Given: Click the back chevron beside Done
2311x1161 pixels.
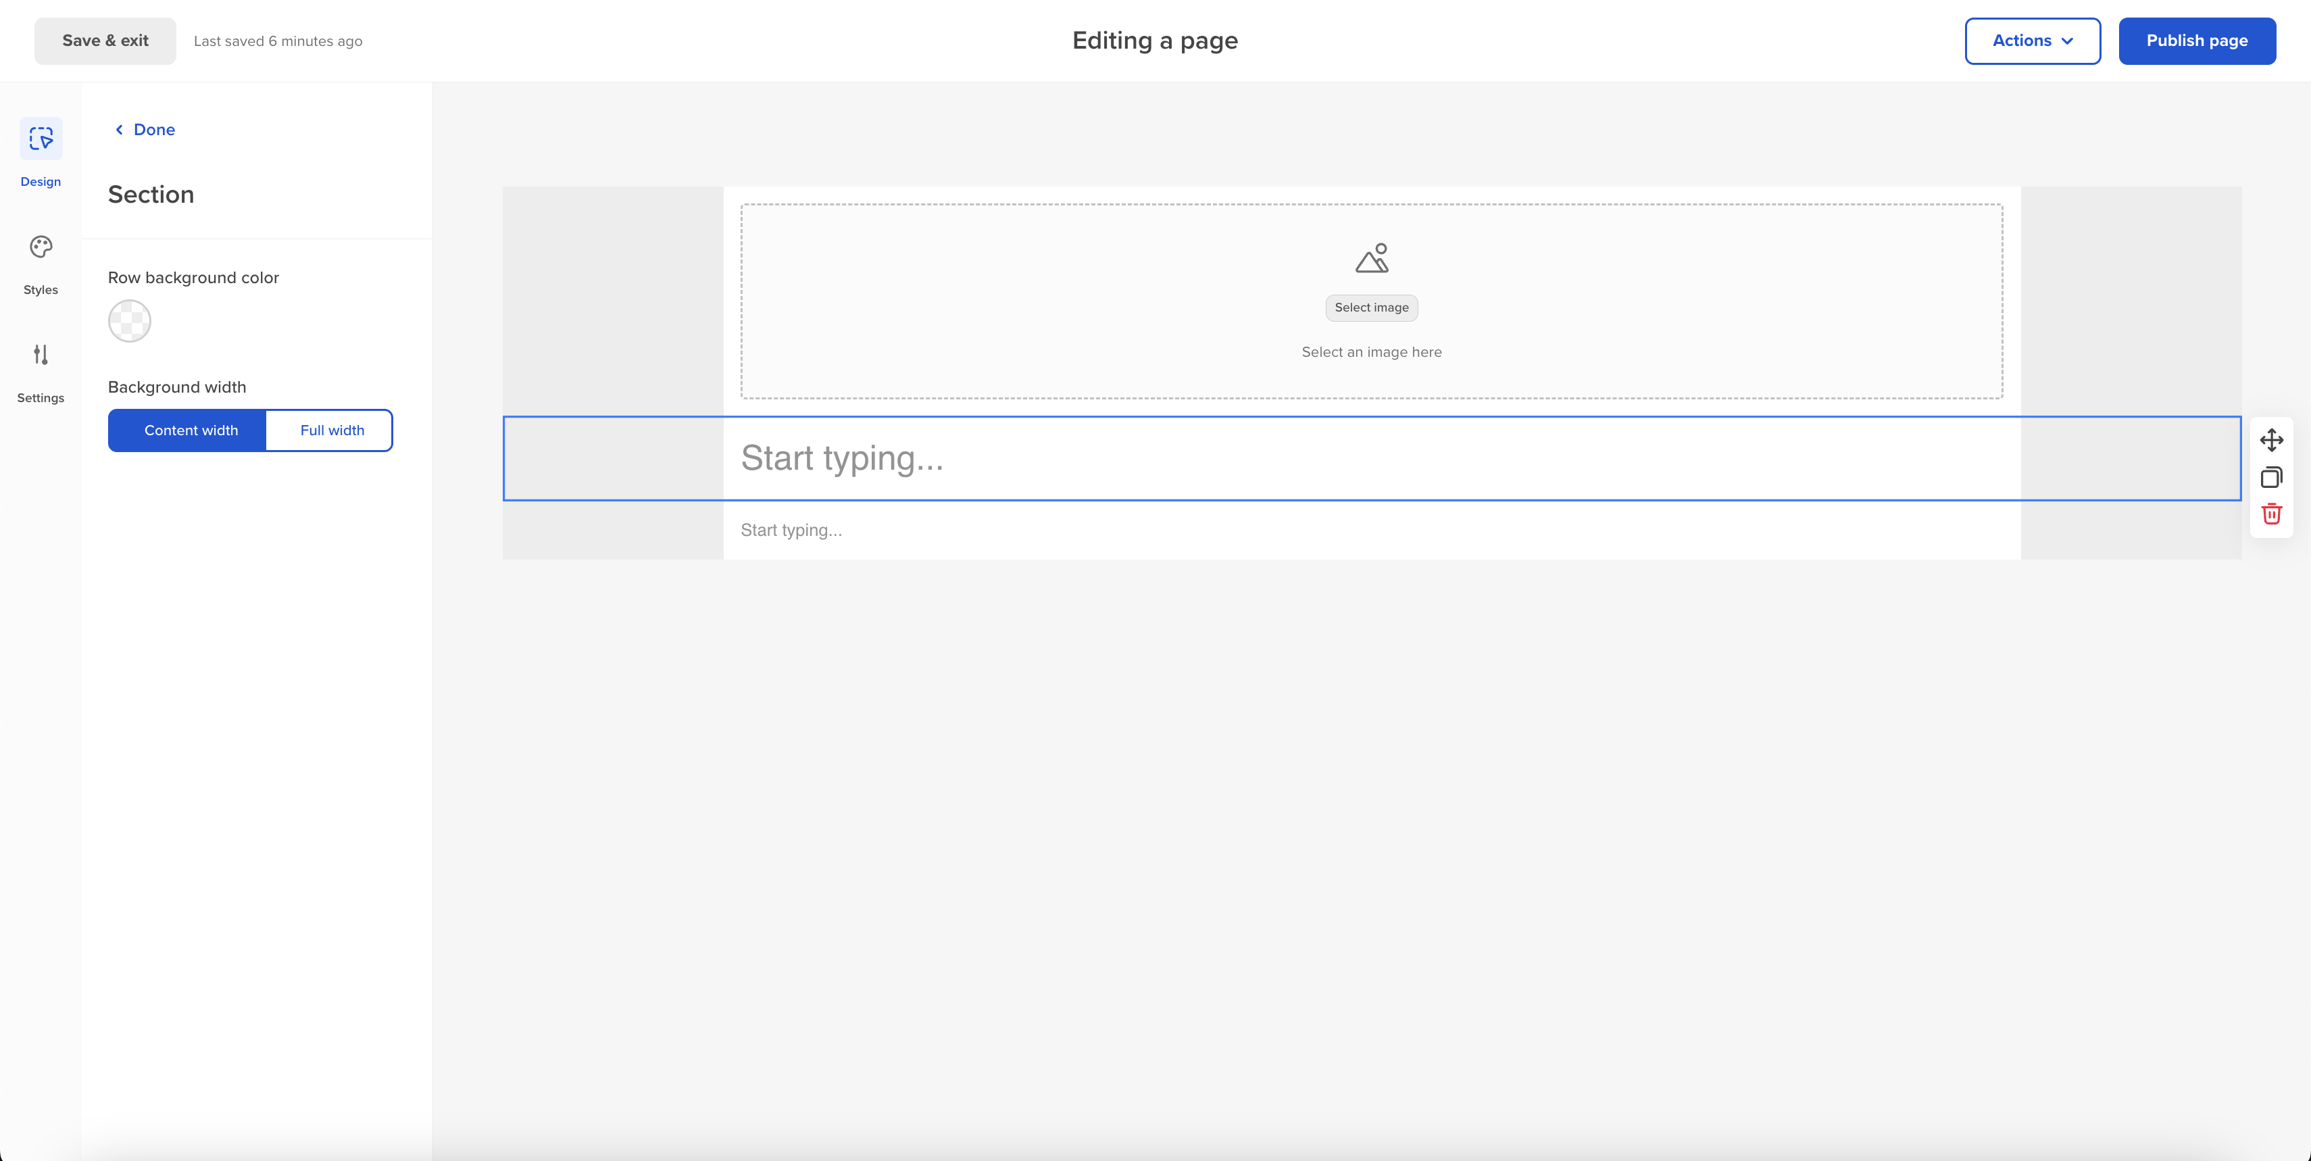Looking at the screenshot, I should [x=118, y=130].
